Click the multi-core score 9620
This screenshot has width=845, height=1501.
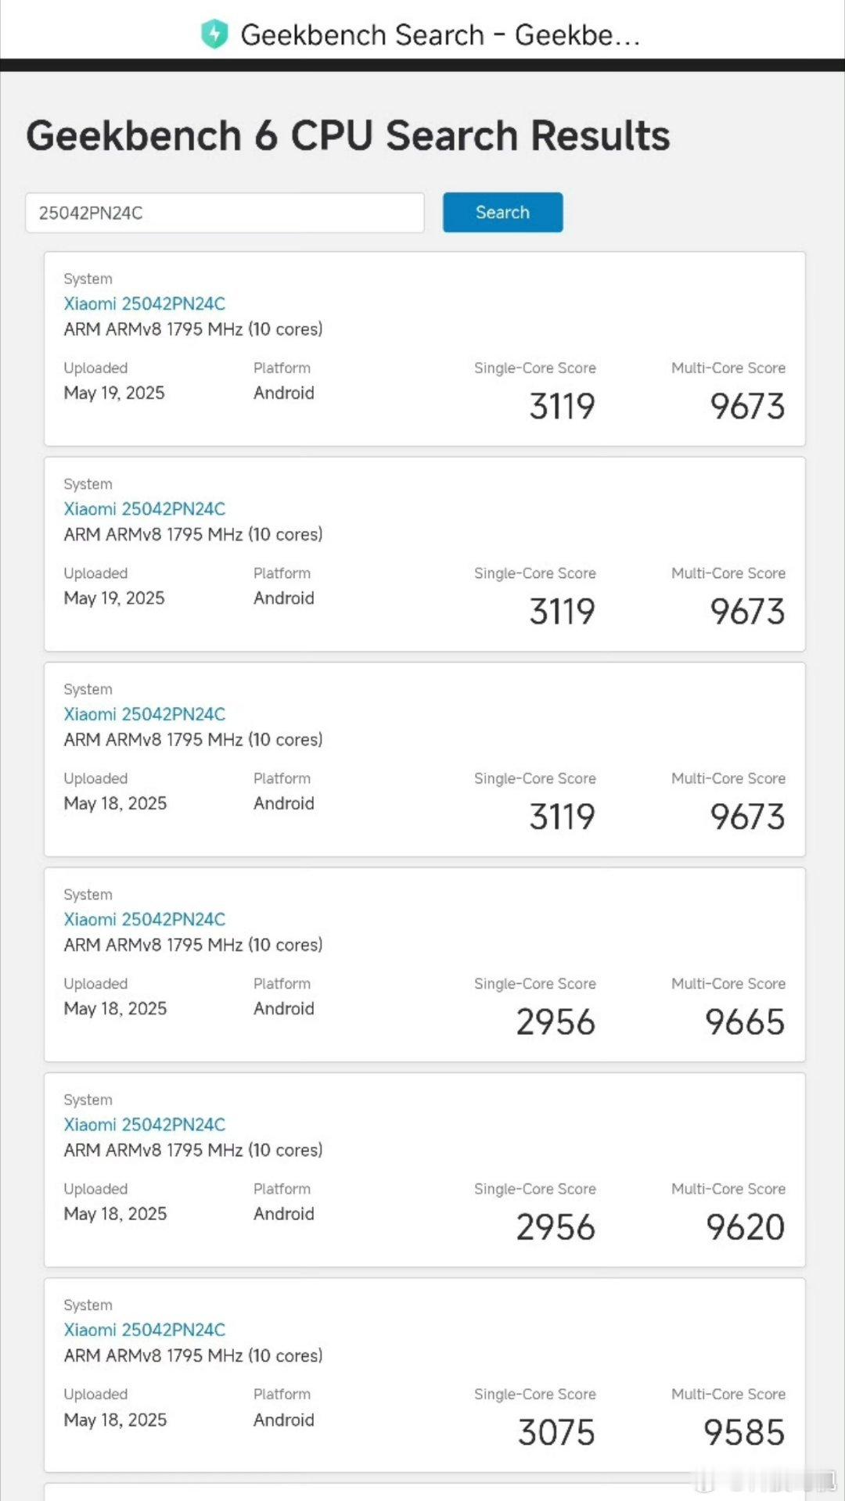(x=745, y=1226)
